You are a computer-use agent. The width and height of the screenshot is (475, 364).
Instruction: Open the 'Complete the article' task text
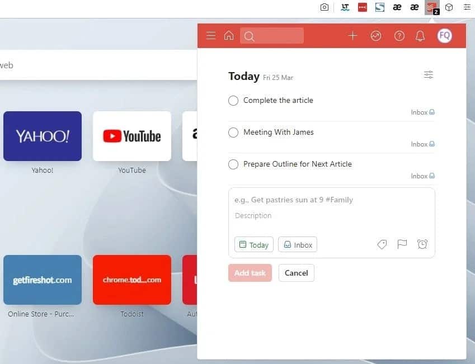(x=278, y=100)
